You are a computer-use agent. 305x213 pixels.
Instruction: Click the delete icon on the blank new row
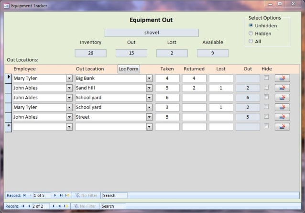click(x=282, y=127)
